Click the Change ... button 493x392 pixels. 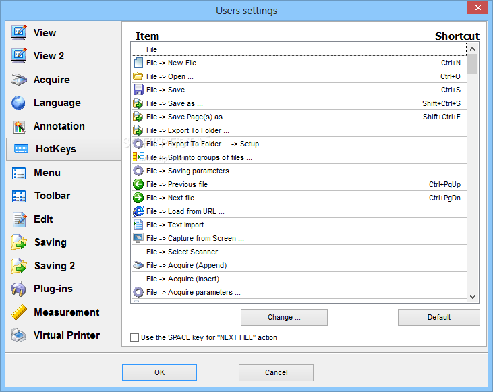(284, 317)
